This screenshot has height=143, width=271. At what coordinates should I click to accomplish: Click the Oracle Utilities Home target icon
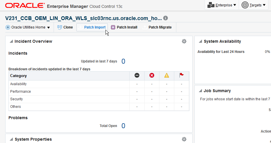(x=8, y=27)
